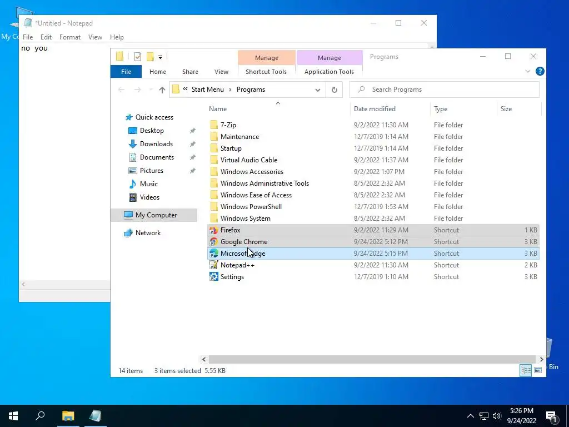Screen dimensions: 569x427
Task: Select the Windows System folder icon
Action: click(214, 218)
